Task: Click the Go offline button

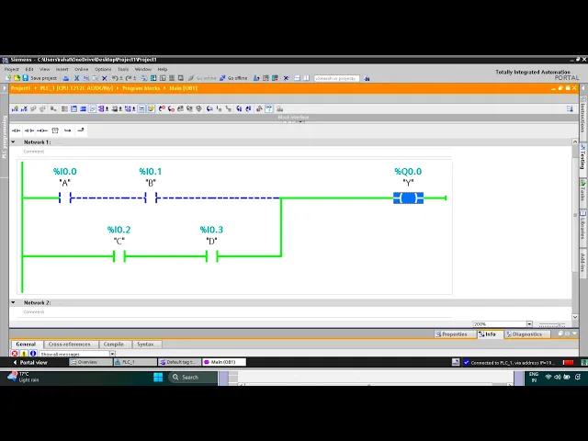Action: click(233, 78)
